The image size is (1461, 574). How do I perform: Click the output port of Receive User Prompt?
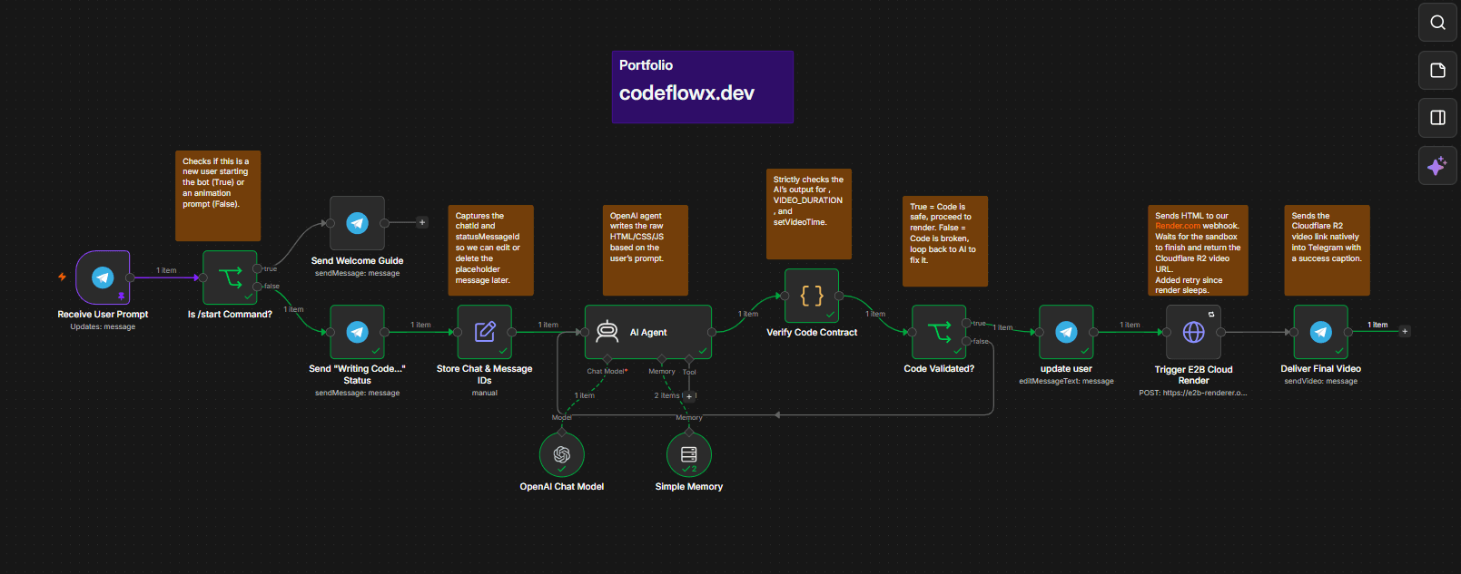coord(131,277)
